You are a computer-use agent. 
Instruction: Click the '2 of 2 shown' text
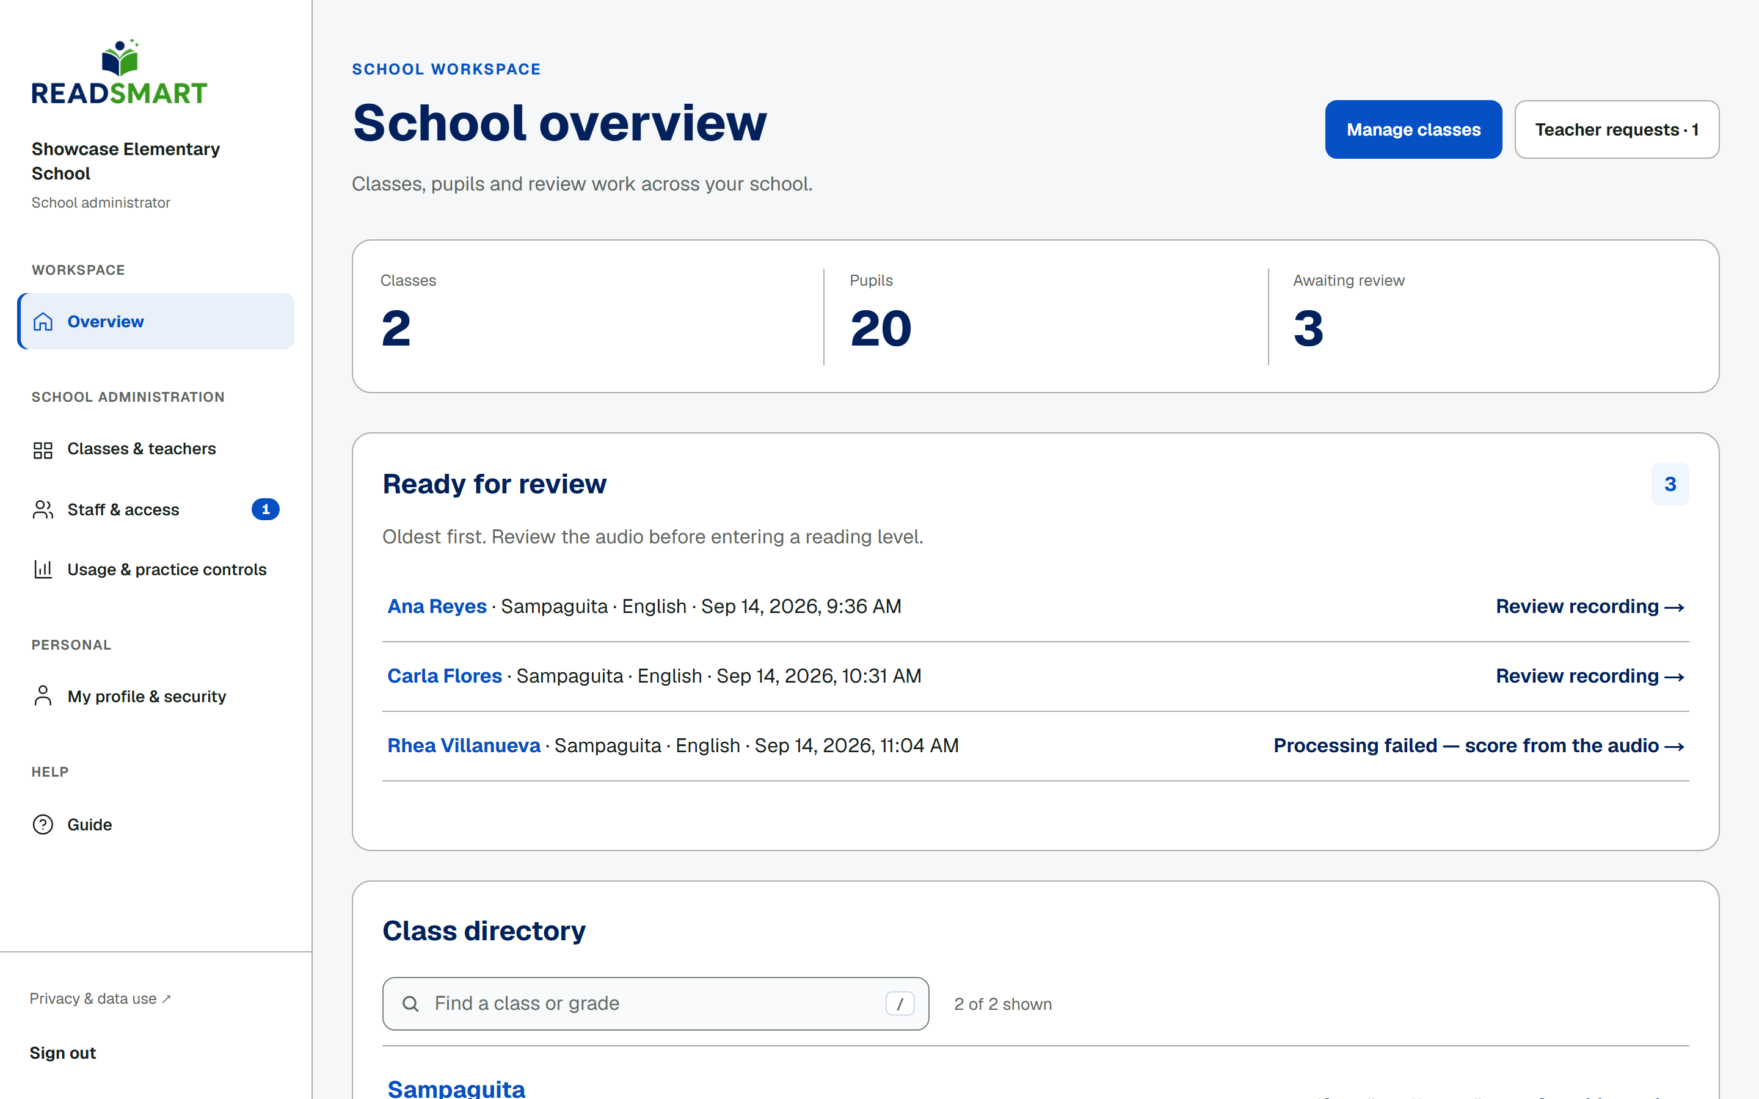pyautogui.click(x=1003, y=1004)
